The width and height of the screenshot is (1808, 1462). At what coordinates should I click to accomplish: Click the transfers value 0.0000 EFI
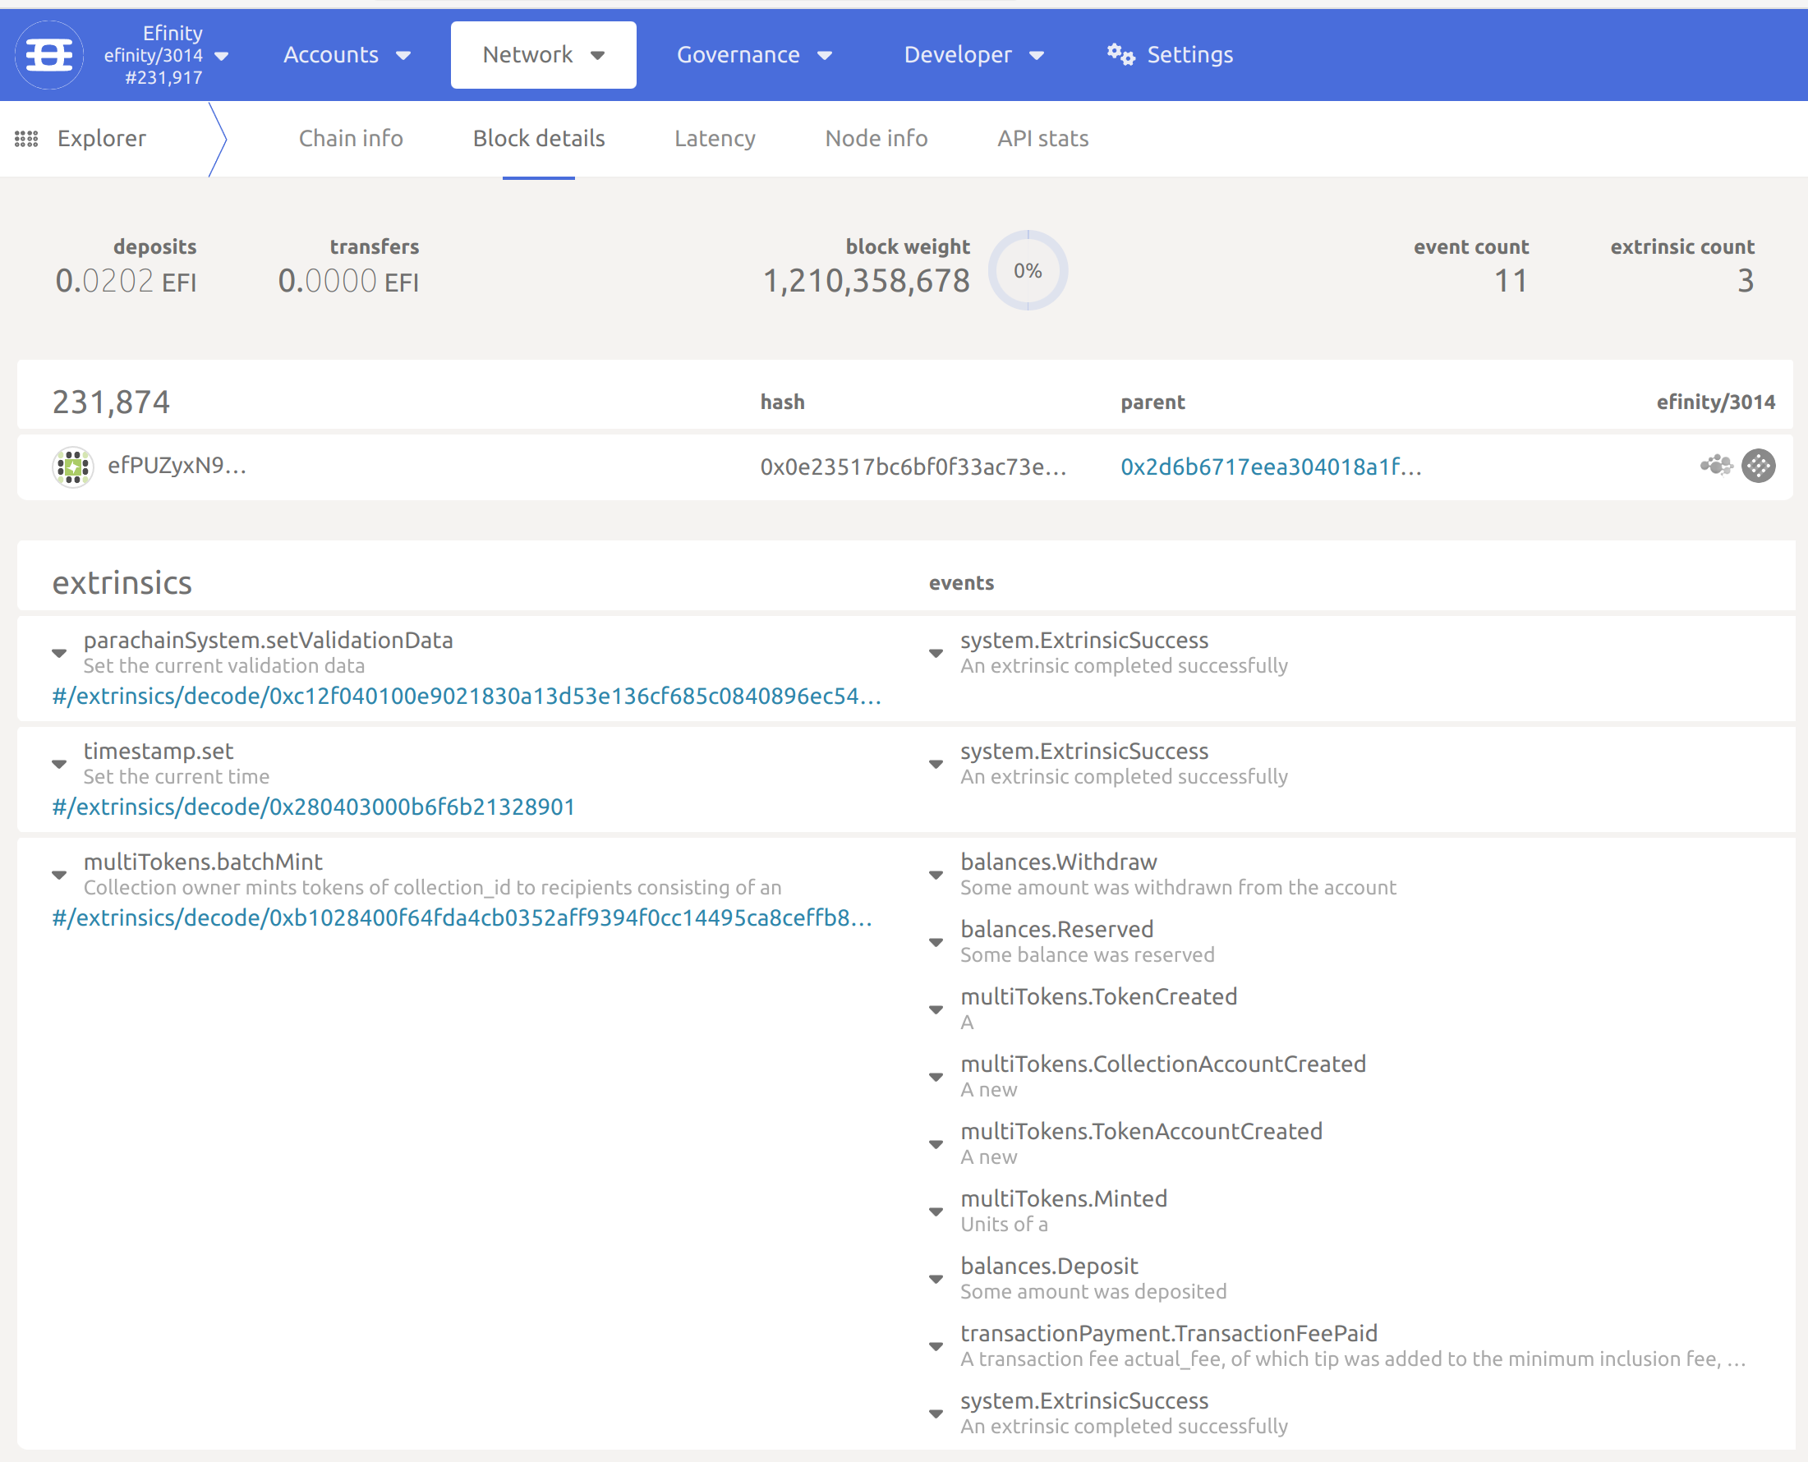point(347,281)
